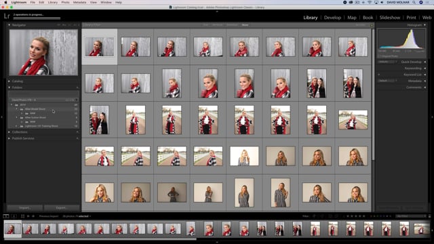Toggle Original Photo checkbox under histogram
Viewport: 434px width, 244px height.
[x=380, y=56]
